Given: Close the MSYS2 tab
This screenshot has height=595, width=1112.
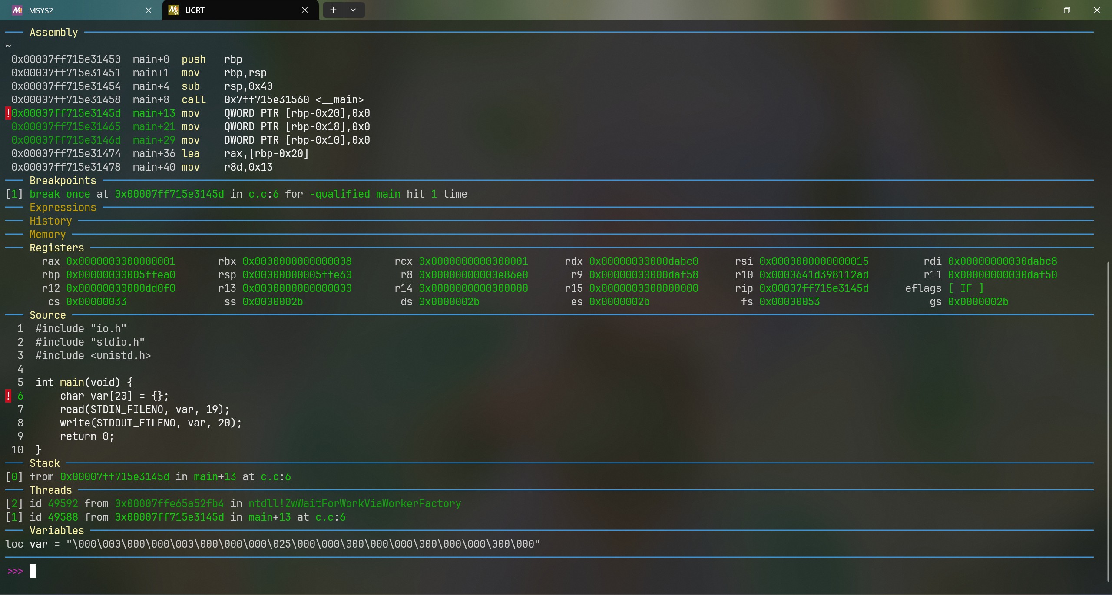Looking at the screenshot, I should (149, 10).
